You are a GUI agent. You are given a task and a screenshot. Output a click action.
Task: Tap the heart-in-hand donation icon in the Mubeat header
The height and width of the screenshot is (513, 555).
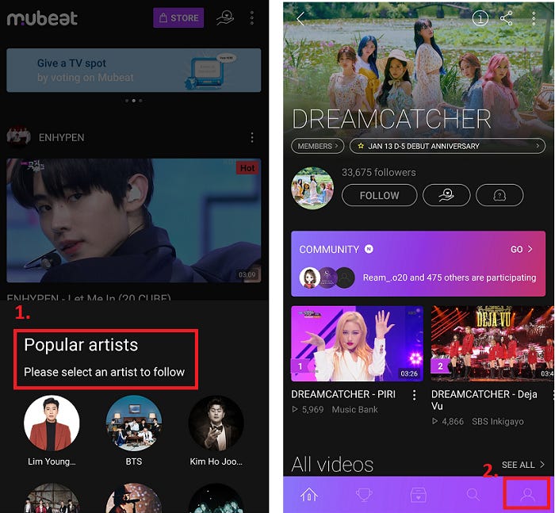(x=225, y=17)
